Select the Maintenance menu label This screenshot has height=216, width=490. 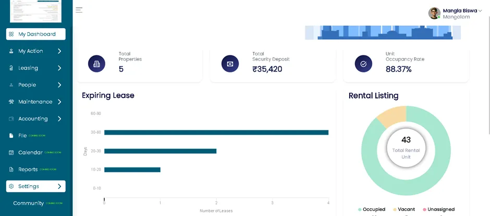point(35,102)
